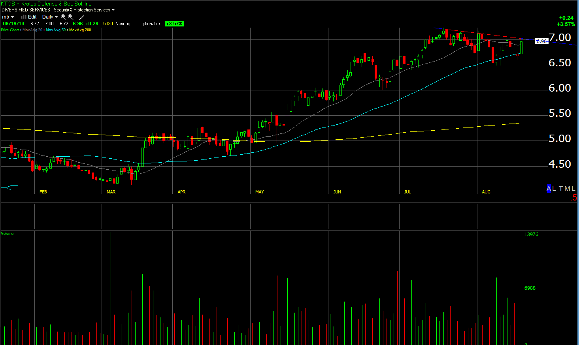
Task: Click the last L letter in ALTML
Action: [573, 189]
